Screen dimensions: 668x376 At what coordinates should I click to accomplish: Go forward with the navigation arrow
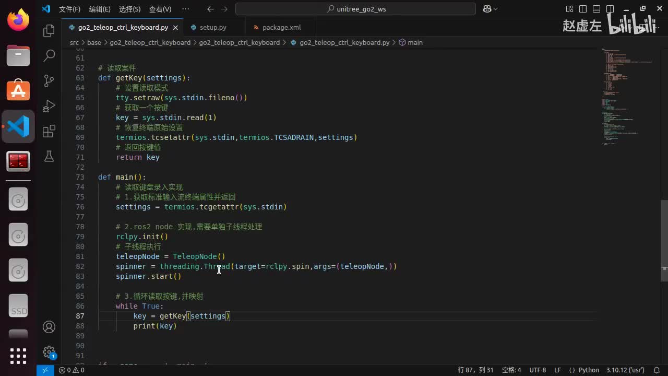[x=224, y=9]
